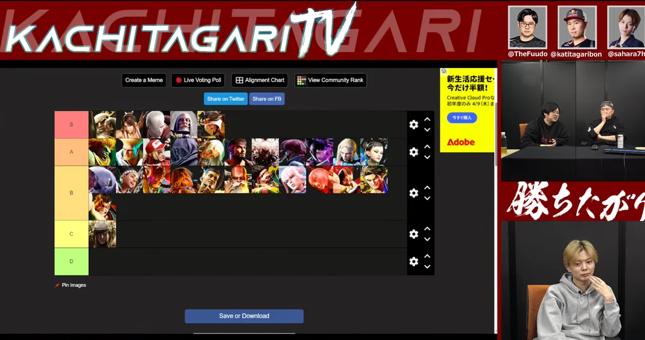Select the white-bearded Dhalsim portrait in B tier
Viewport: 645px width, 340px height.
[238, 179]
